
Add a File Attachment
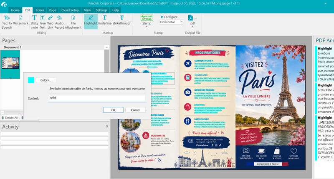pos(73,22)
